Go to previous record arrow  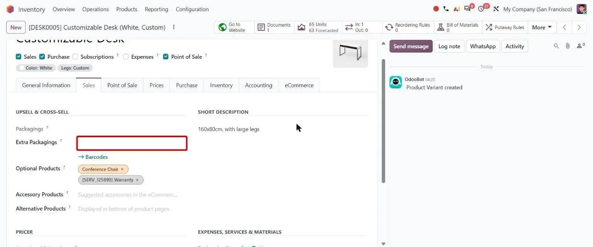coord(564,27)
